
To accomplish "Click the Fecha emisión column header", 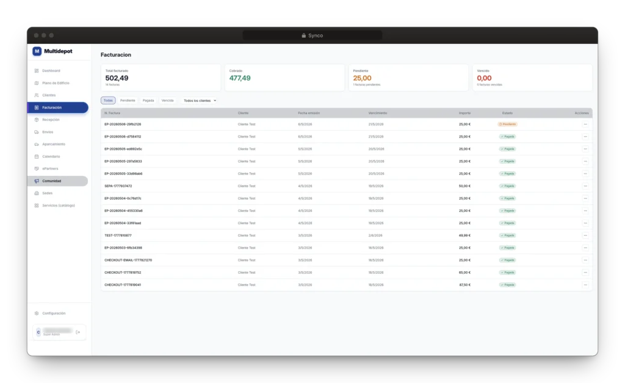I will (309, 113).
